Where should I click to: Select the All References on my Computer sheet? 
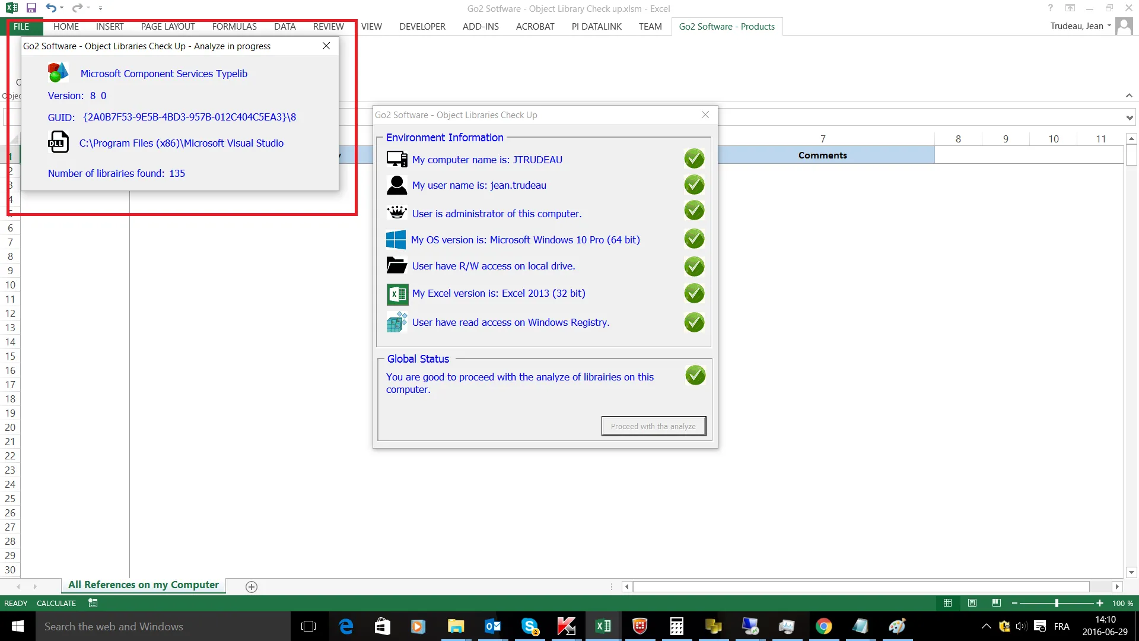tap(144, 585)
